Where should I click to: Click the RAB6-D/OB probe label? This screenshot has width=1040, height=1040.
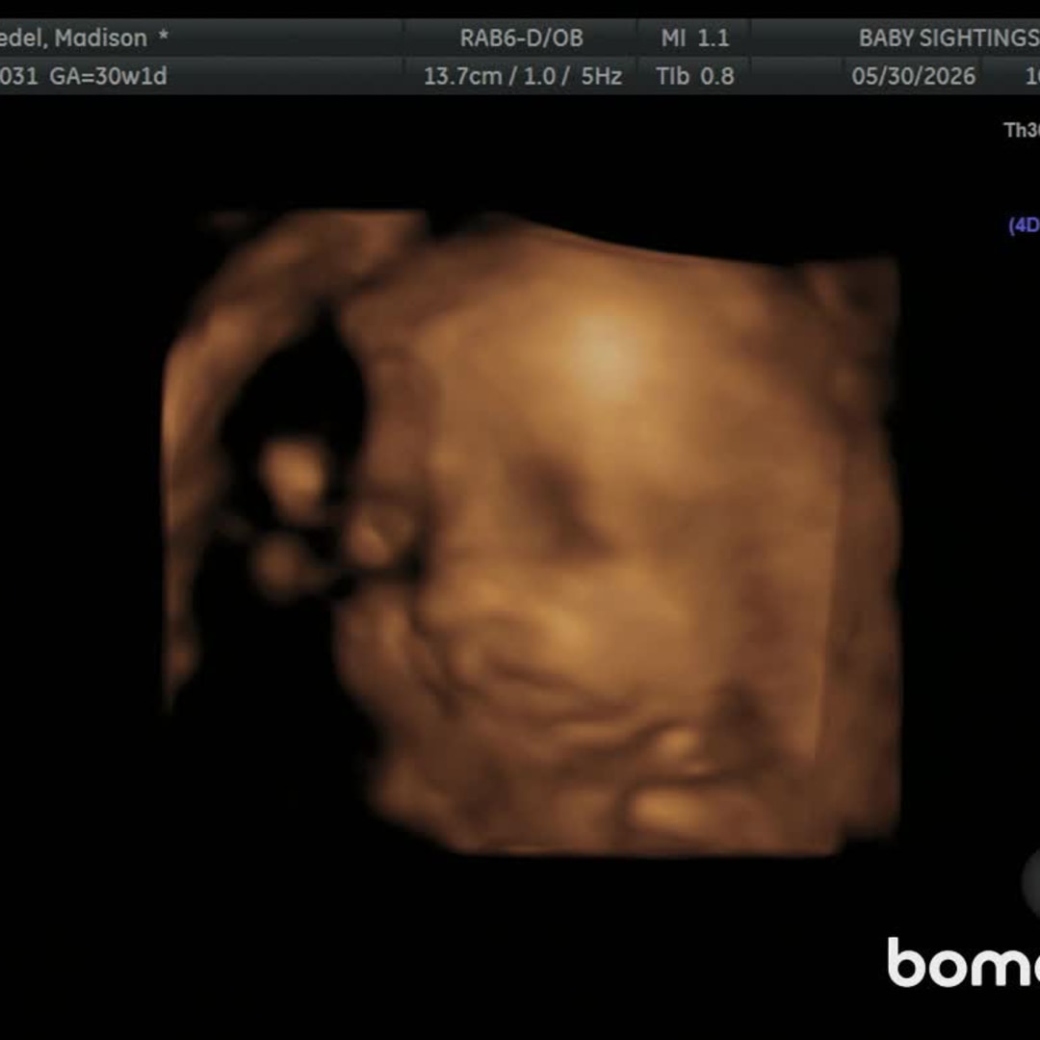coord(521,39)
